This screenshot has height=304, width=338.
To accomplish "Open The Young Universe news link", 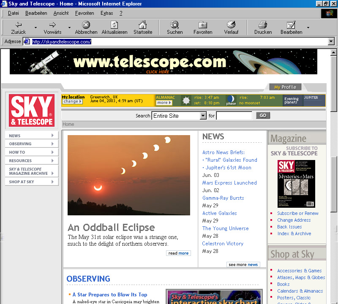I will (x=225, y=228).
